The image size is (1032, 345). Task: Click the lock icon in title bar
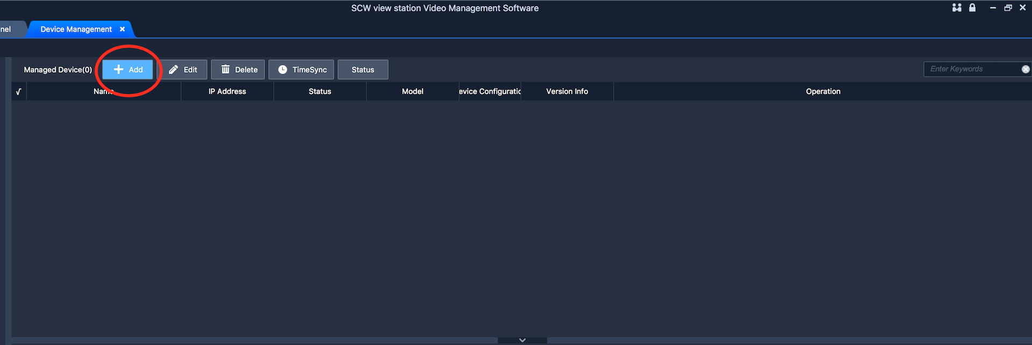coord(972,8)
